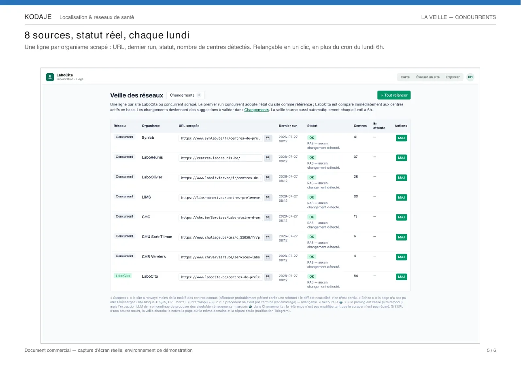Image resolution: width=521 pixels, height=368 pixels.
Task: Focus the Synlab URL field
Action: (221, 138)
